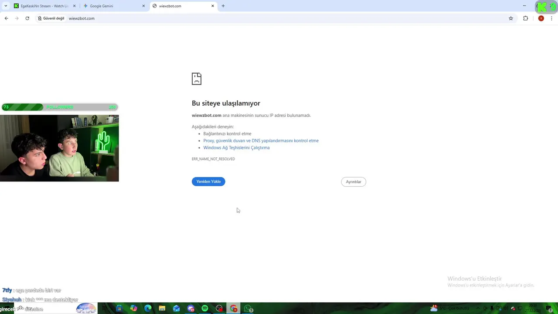Open Microsoft Edge from the taskbar
The width and height of the screenshot is (558, 314).
coord(148,308)
